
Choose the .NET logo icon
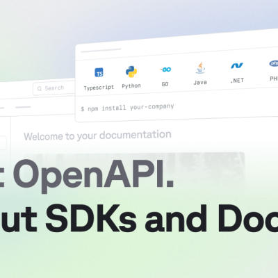(x=237, y=66)
